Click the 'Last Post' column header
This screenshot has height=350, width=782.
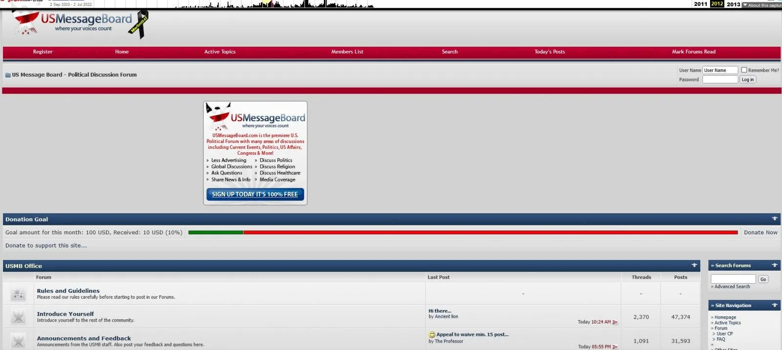tap(438, 277)
